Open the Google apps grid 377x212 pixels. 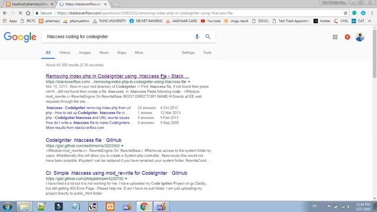tap(335, 37)
